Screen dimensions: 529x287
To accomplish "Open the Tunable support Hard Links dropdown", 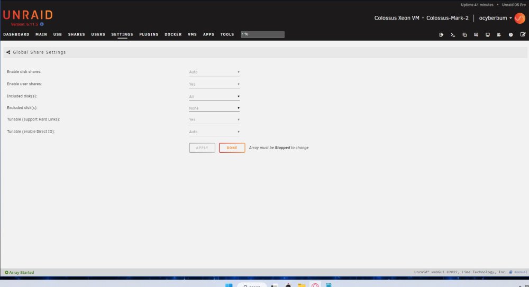I will [214, 120].
